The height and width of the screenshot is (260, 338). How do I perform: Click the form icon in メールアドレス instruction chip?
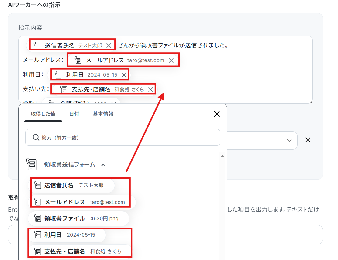(x=78, y=60)
